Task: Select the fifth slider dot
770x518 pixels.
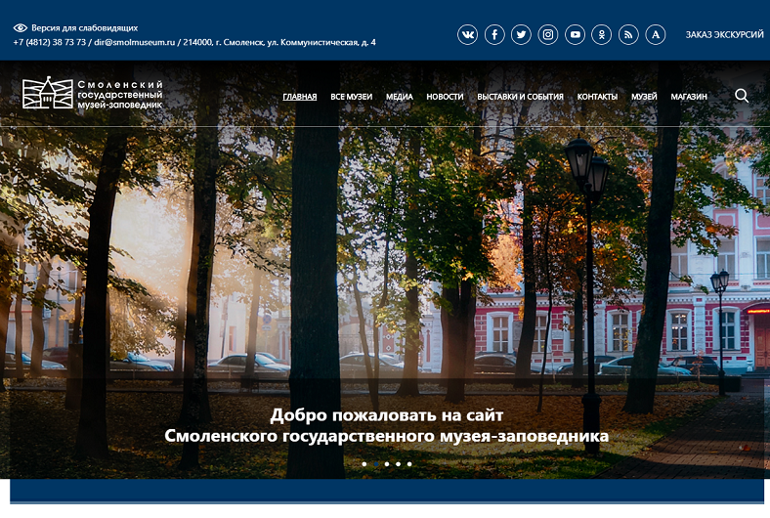Action: 409,464
